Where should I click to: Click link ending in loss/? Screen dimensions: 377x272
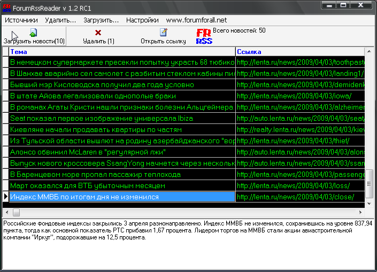tap(300, 186)
